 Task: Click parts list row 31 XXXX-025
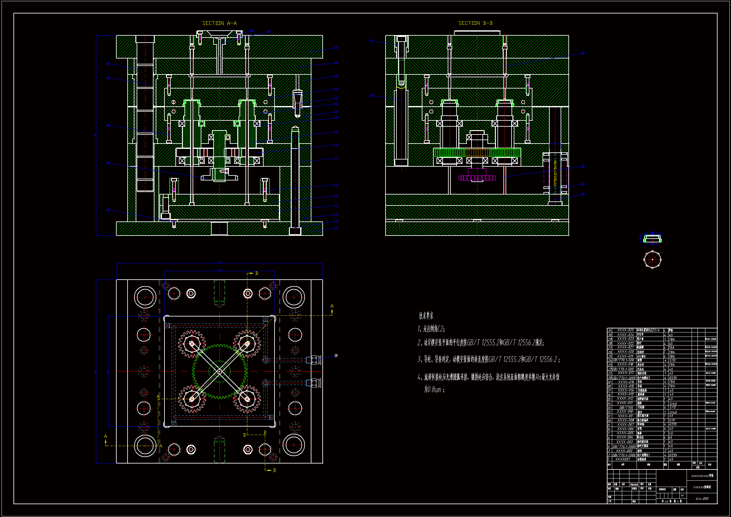(x=625, y=330)
